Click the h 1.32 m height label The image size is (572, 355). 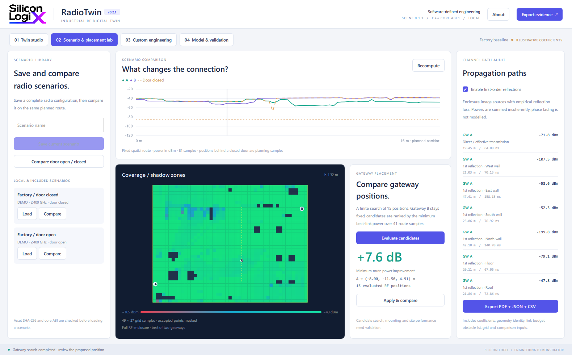pyautogui.click(x=331, y=175)
